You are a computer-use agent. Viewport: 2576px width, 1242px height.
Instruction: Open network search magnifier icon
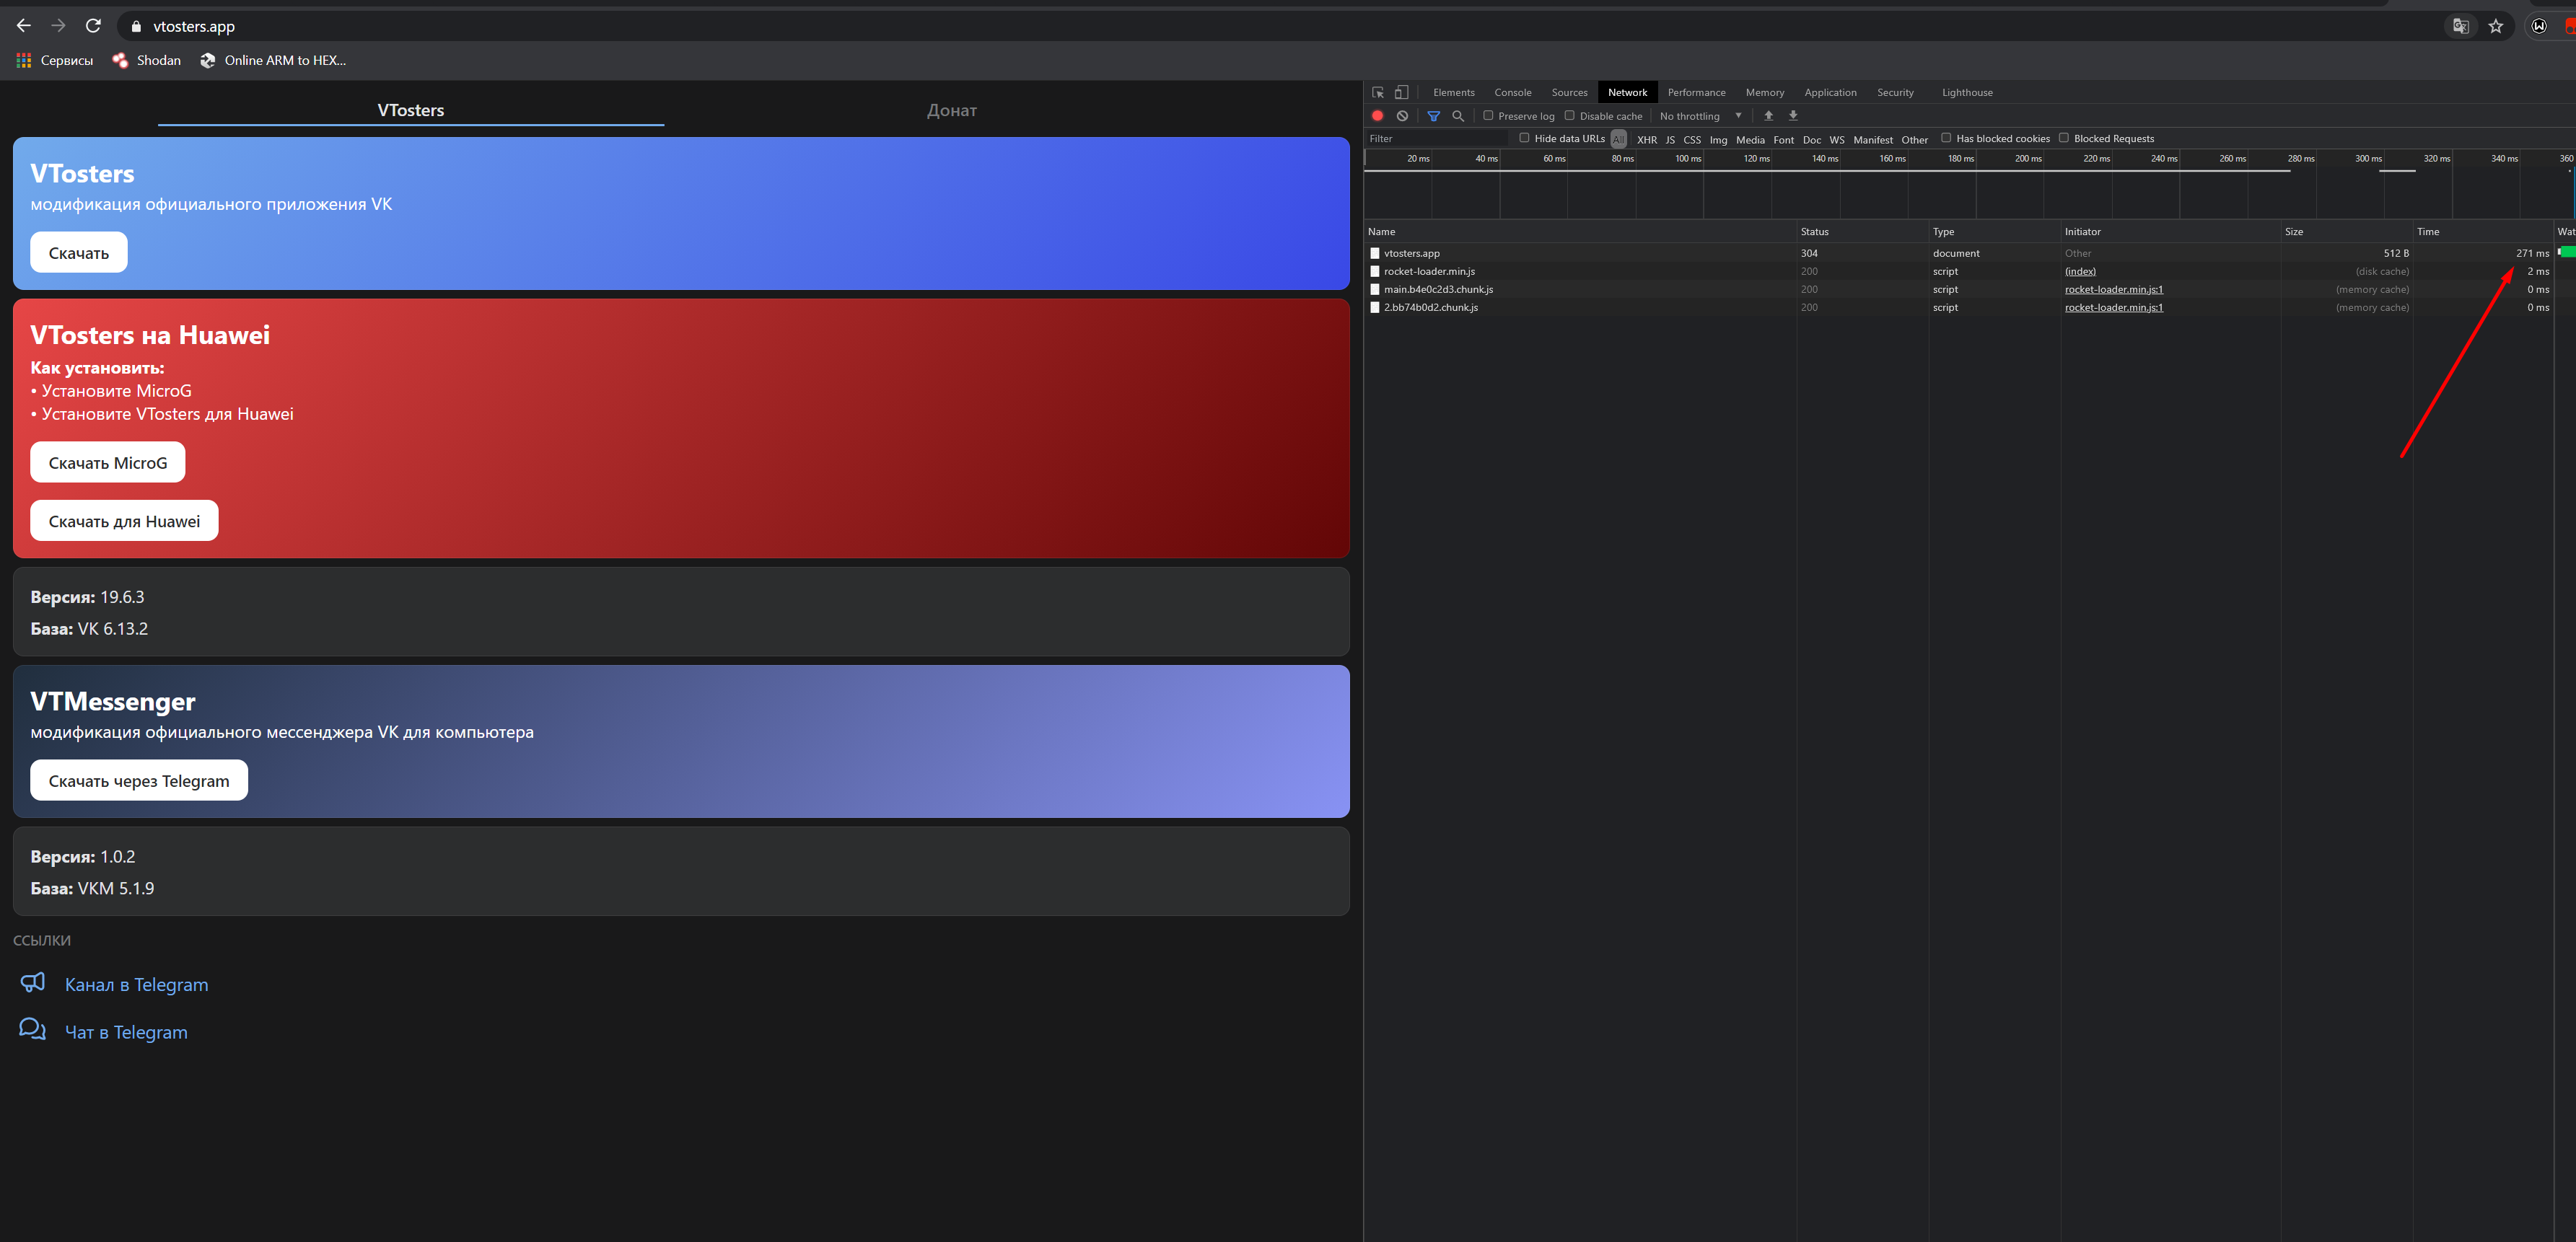point(1459,116)
